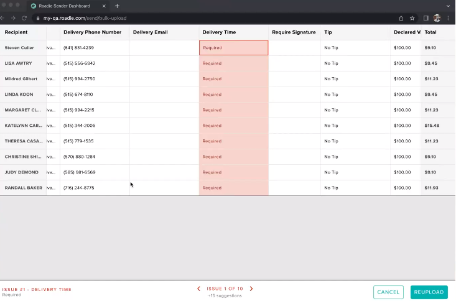Screen dimensions: 456x301
Task: Open a new browser tab
Action: (117, 6)
